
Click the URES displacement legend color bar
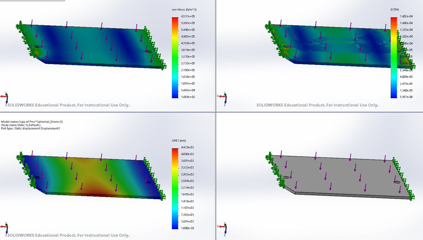(175, 189)
